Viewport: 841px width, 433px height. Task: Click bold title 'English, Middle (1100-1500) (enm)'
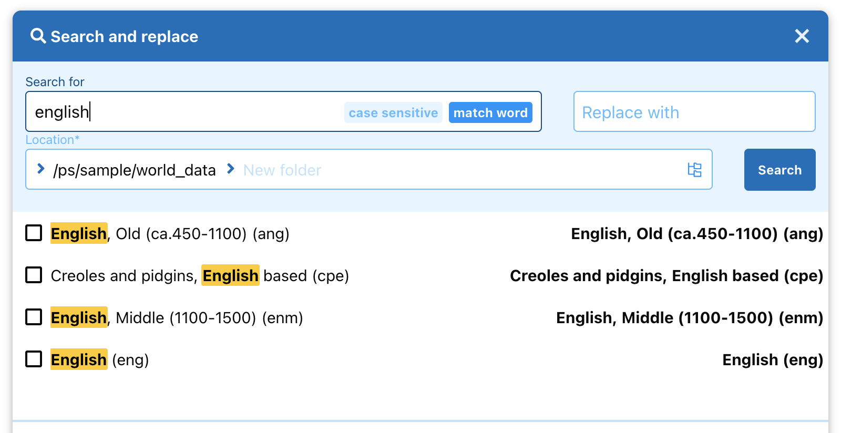click(690, 317)
